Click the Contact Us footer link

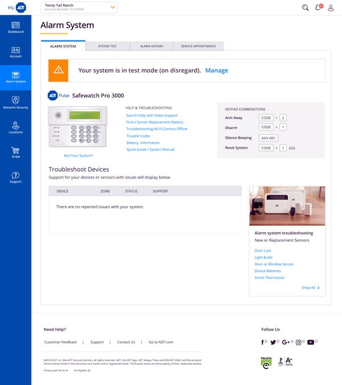[126, 342]
